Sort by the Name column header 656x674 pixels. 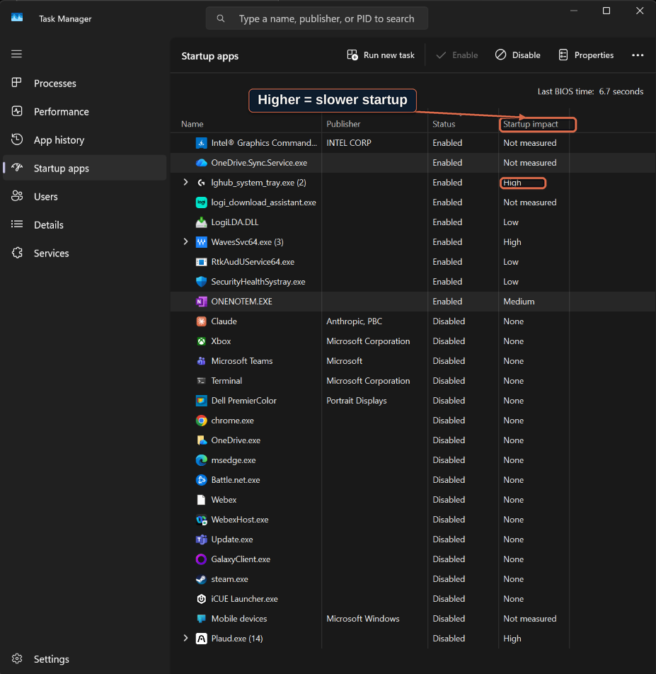(x=192, y=124)
